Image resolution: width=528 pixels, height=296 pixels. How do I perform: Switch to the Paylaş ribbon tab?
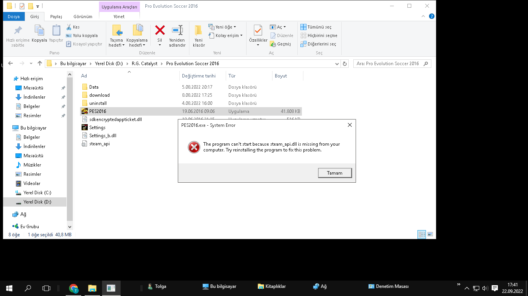[x=56, y=17]
